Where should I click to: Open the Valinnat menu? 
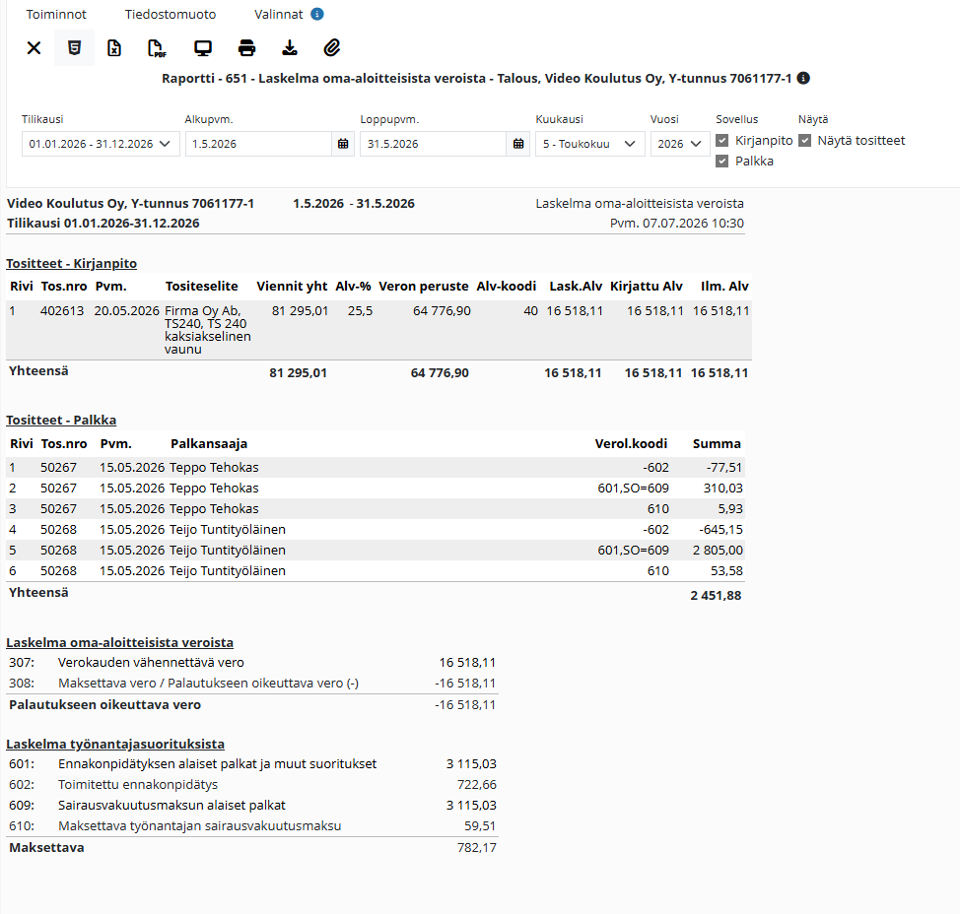(279, 14)
